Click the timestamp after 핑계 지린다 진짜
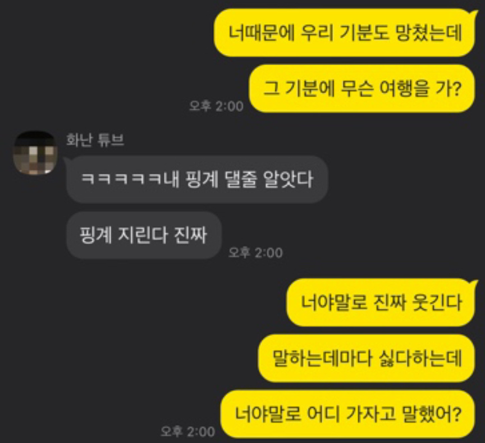The image size is (485, 443). coord(255,253)
